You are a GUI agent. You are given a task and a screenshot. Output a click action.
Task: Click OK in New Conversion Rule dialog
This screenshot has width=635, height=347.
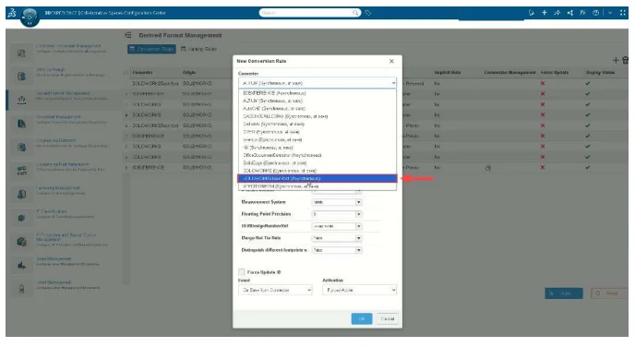pyautogui.click(x=362, y=318)
